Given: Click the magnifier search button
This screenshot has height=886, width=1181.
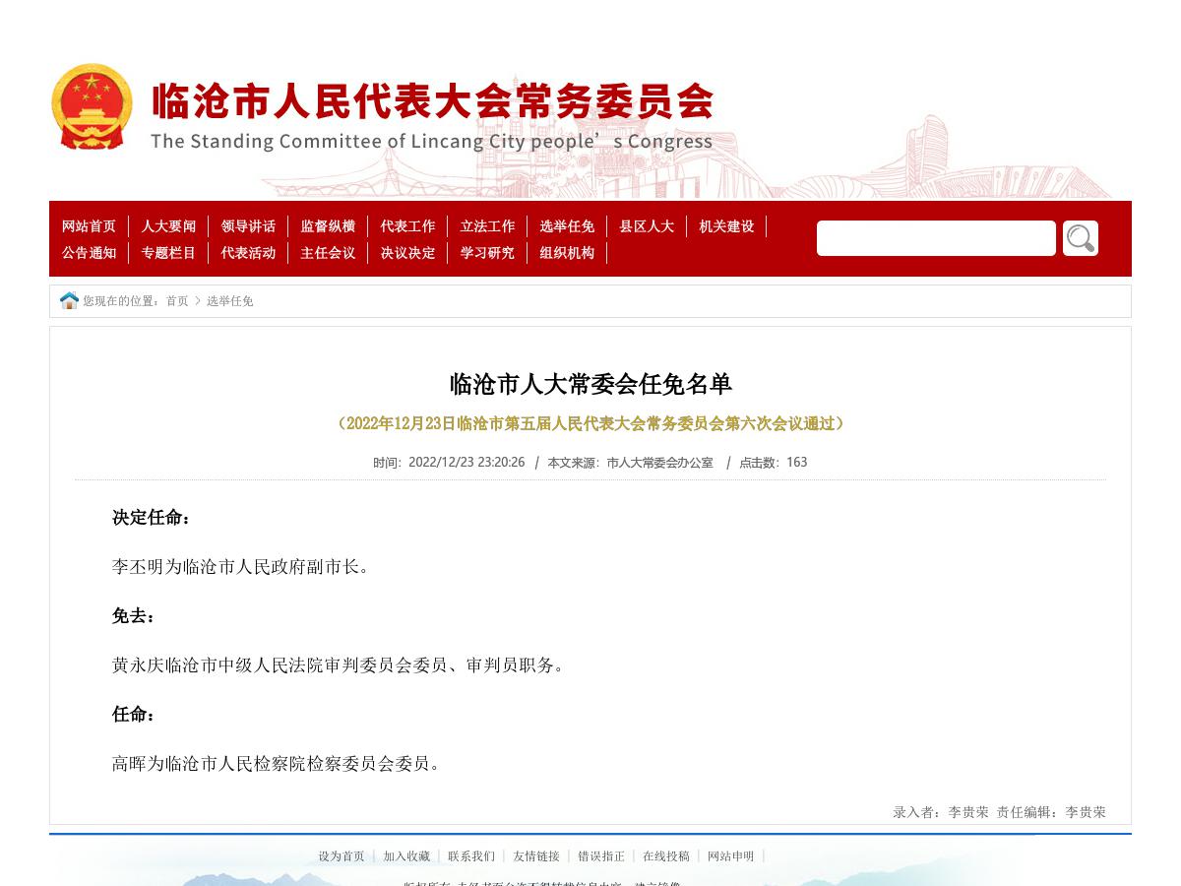Looking at the screenshot, I should (x=1081, y=238).
